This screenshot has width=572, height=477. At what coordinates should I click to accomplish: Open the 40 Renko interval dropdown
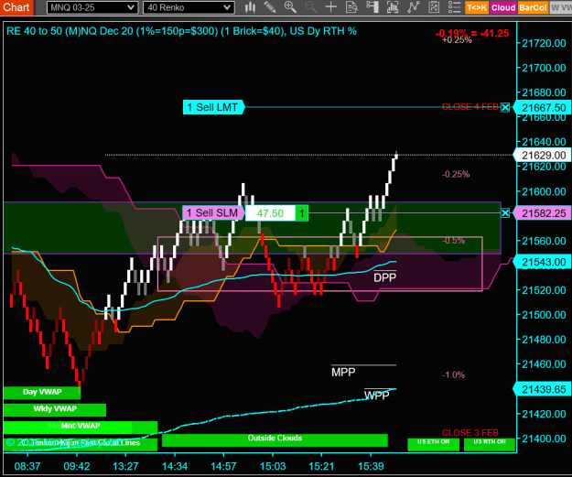tap(189, 7)
